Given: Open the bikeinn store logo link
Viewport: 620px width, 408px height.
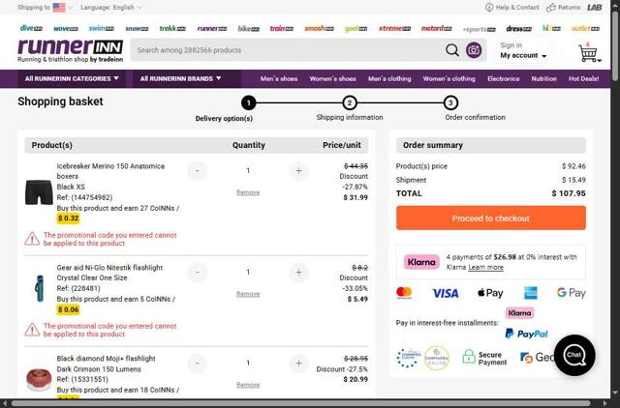Looking at the screenshot, I should point(249,28).
